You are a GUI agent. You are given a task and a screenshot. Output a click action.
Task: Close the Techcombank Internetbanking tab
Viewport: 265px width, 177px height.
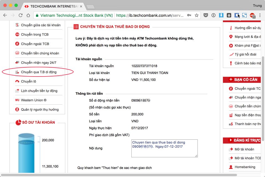(x=81, y=6)
